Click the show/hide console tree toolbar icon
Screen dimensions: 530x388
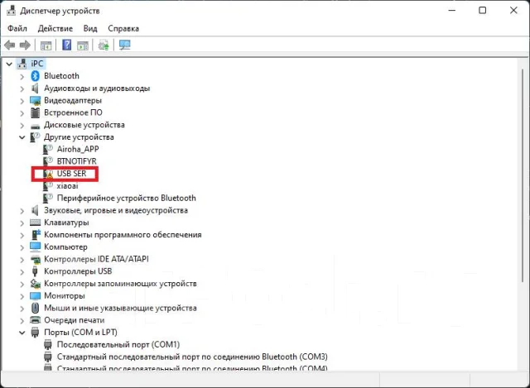46,45
